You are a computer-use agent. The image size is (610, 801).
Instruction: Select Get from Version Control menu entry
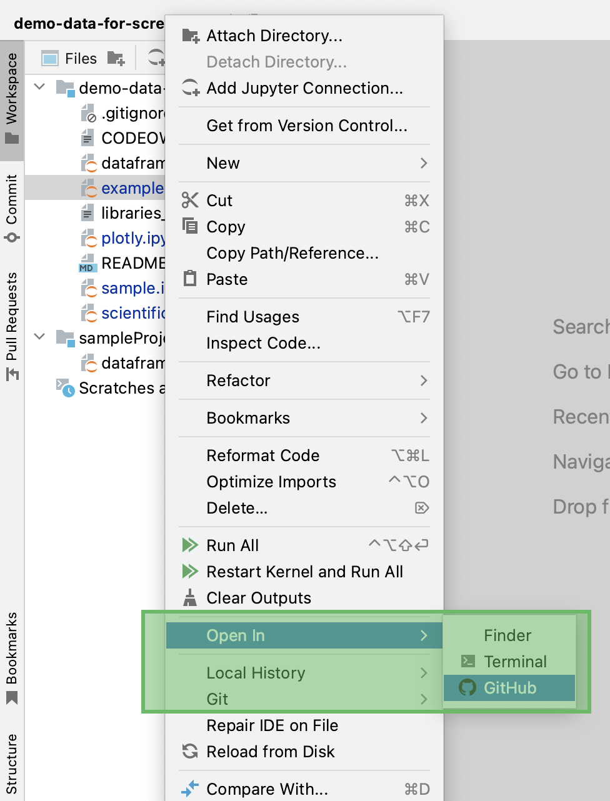tap(307, 126)
